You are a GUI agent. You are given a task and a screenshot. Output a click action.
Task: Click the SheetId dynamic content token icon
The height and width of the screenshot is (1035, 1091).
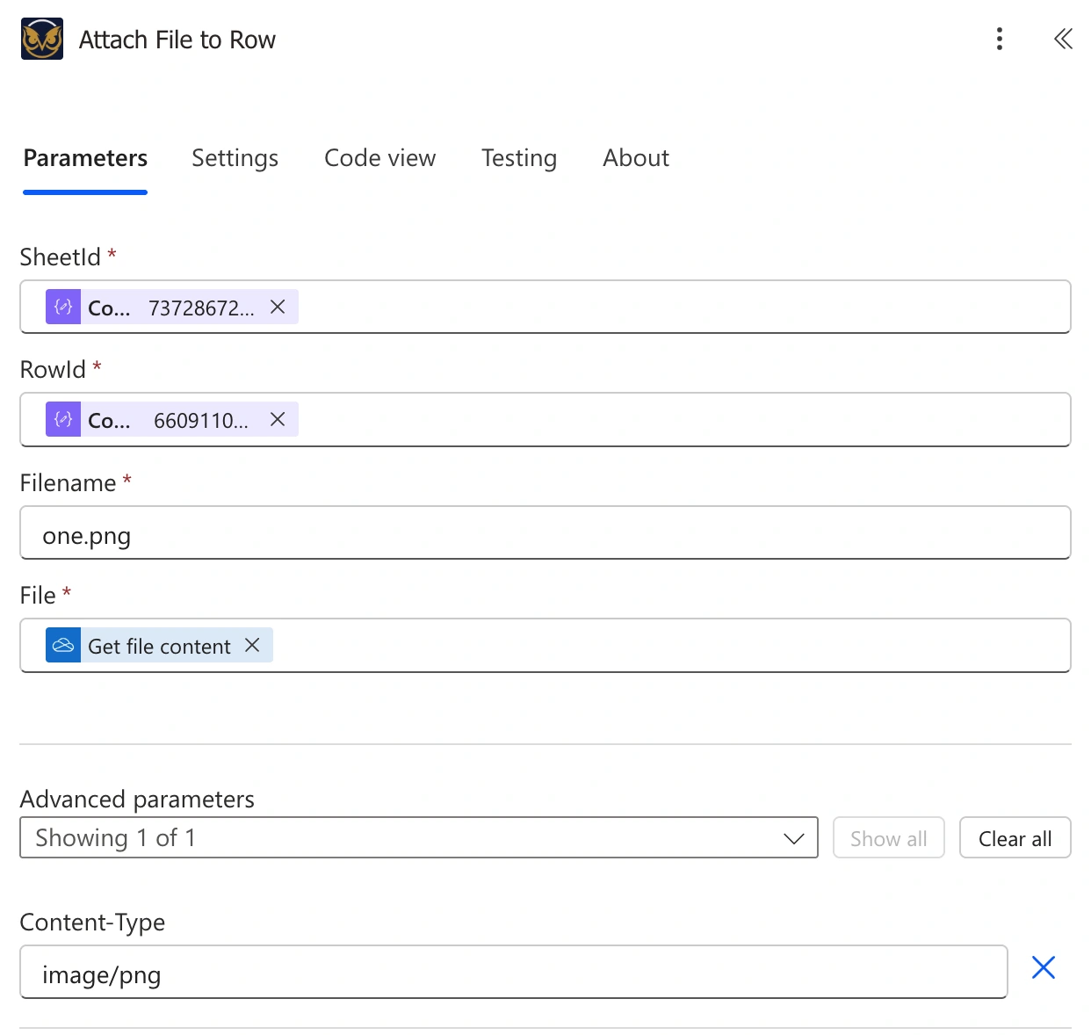[x=63, y=307]
